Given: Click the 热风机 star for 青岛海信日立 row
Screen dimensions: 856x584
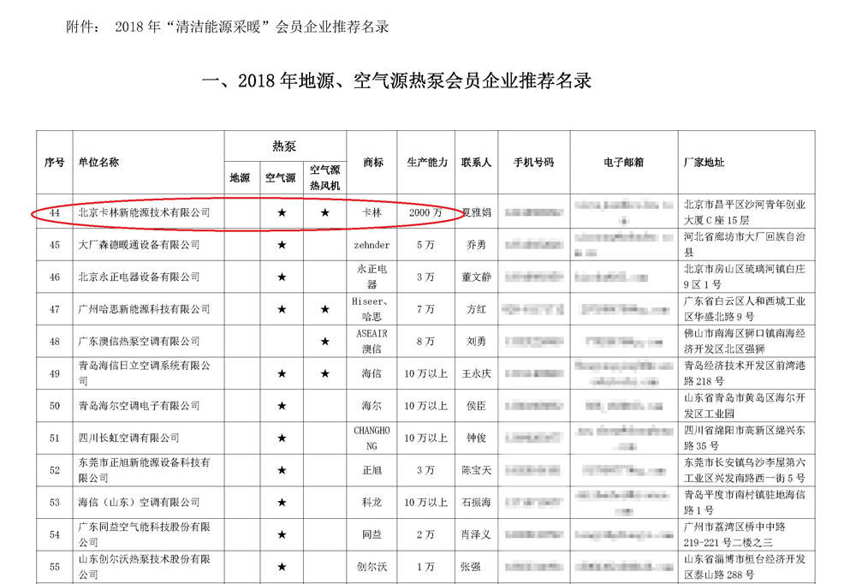Looking at the screenshot, I should [324, 373].
